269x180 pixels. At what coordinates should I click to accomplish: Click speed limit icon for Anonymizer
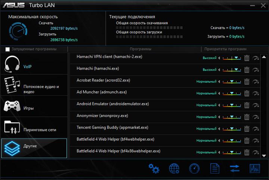pos(256,117)
